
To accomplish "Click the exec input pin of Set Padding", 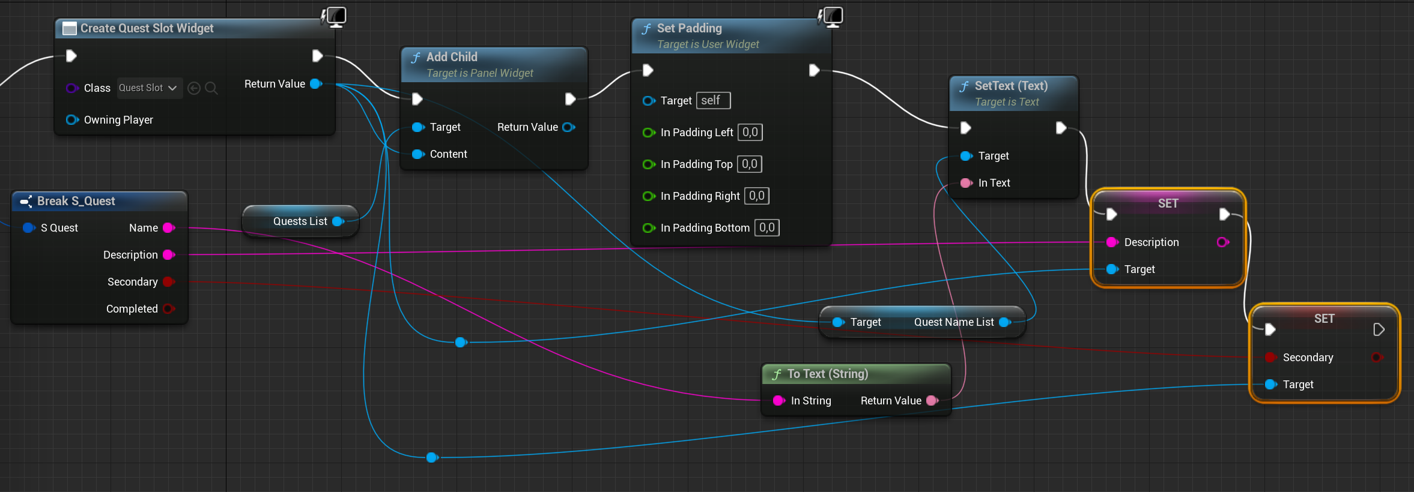I will [x=648, y=70].
